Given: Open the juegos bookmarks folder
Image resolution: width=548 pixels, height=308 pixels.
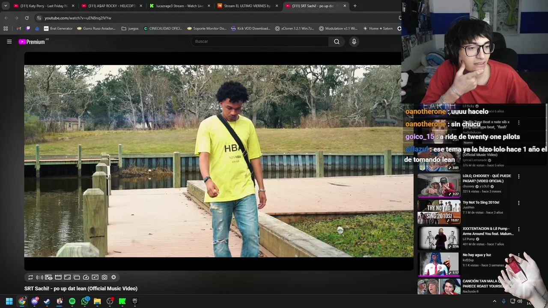Looking at the screenshot, I should click(130, 29).
